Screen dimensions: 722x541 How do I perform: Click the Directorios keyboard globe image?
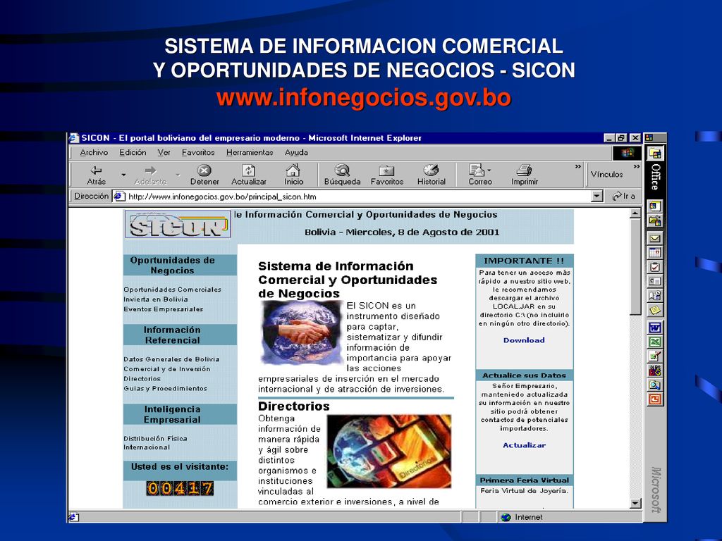coord(389,452)
